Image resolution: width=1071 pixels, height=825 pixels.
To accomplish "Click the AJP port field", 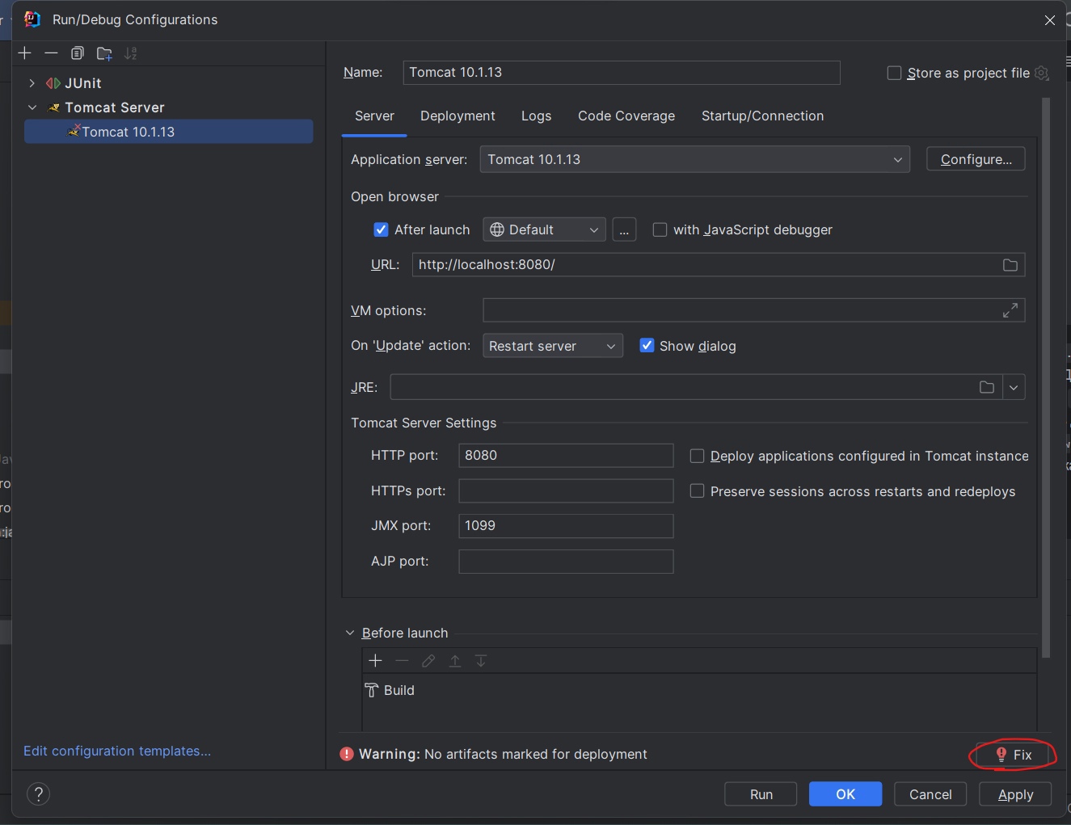I will pyautogui.click(x=566, y=561).
